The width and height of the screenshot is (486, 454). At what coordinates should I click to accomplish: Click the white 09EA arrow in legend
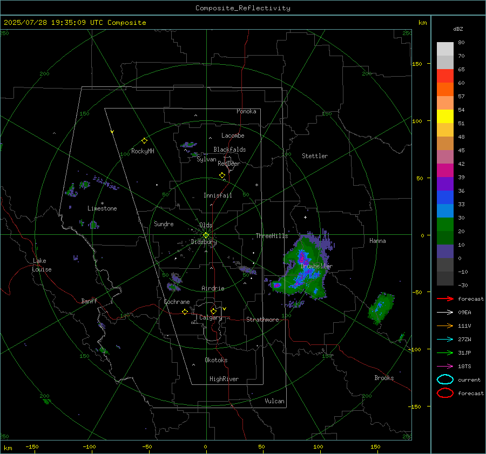pos(445,313)
